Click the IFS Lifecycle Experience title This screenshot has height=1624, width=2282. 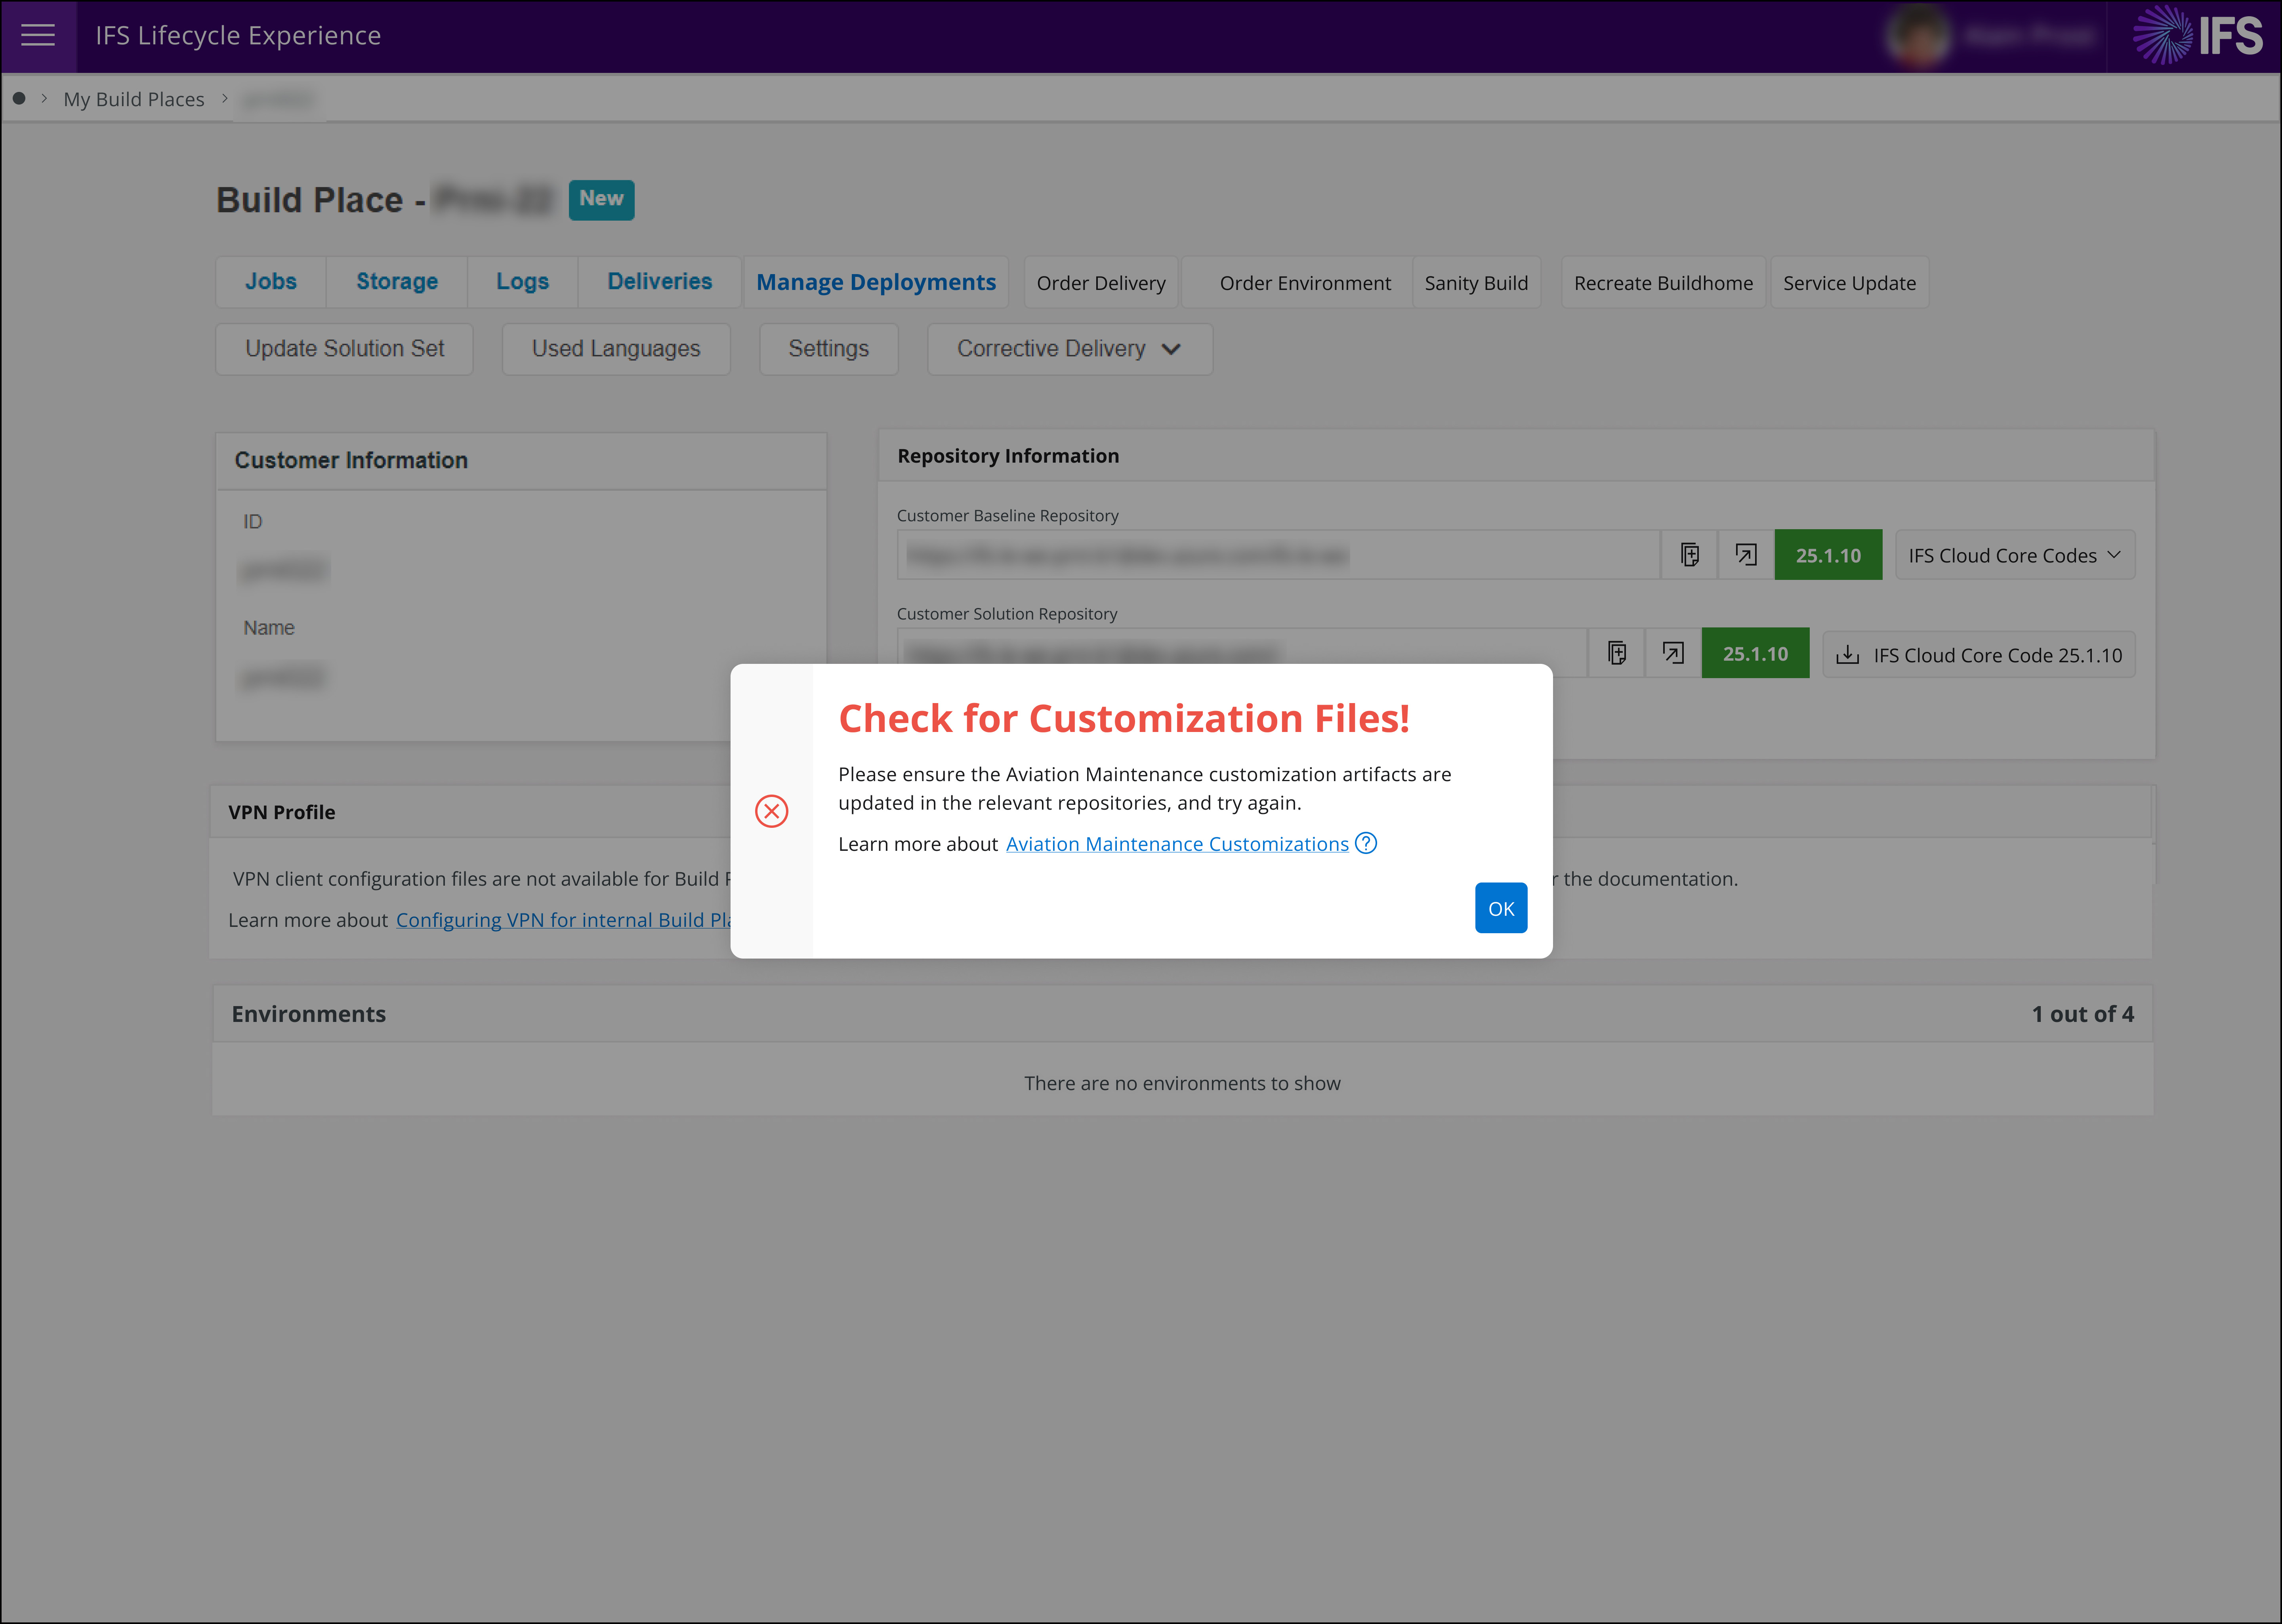238,36
